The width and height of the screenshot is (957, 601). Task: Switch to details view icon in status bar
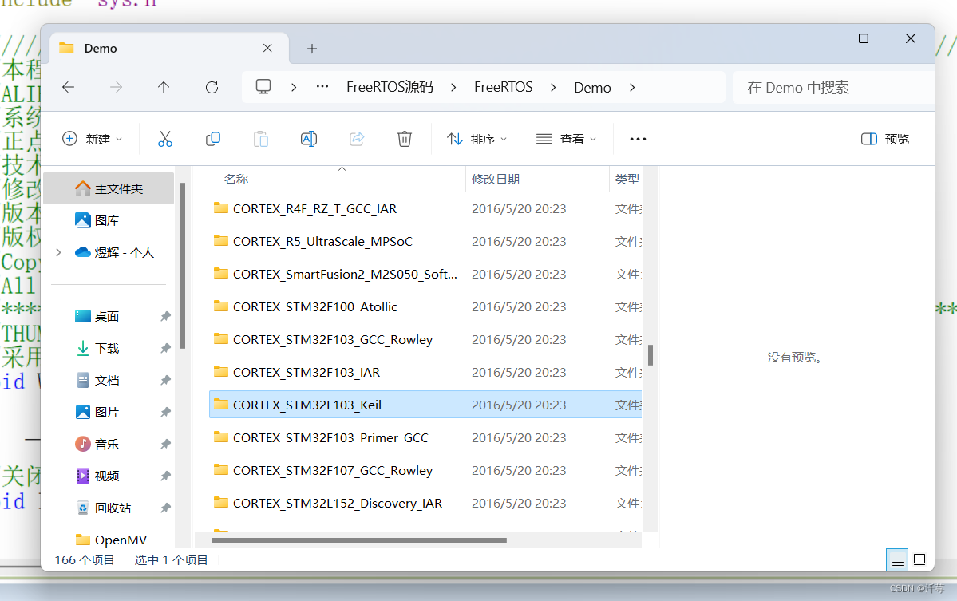point(897,559)
